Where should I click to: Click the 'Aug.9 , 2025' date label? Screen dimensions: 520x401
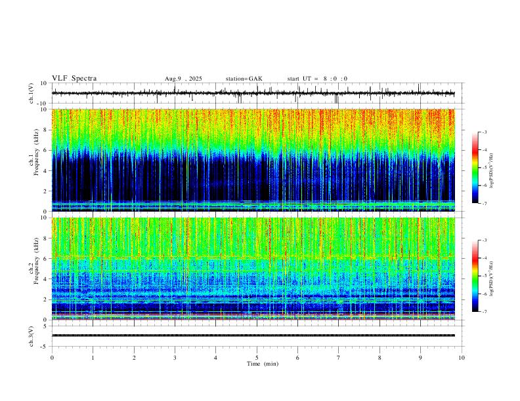(x=183, y=79)
